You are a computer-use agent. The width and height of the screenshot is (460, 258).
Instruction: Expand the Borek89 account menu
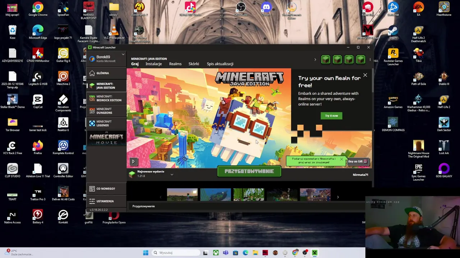(x=106, y=58)
